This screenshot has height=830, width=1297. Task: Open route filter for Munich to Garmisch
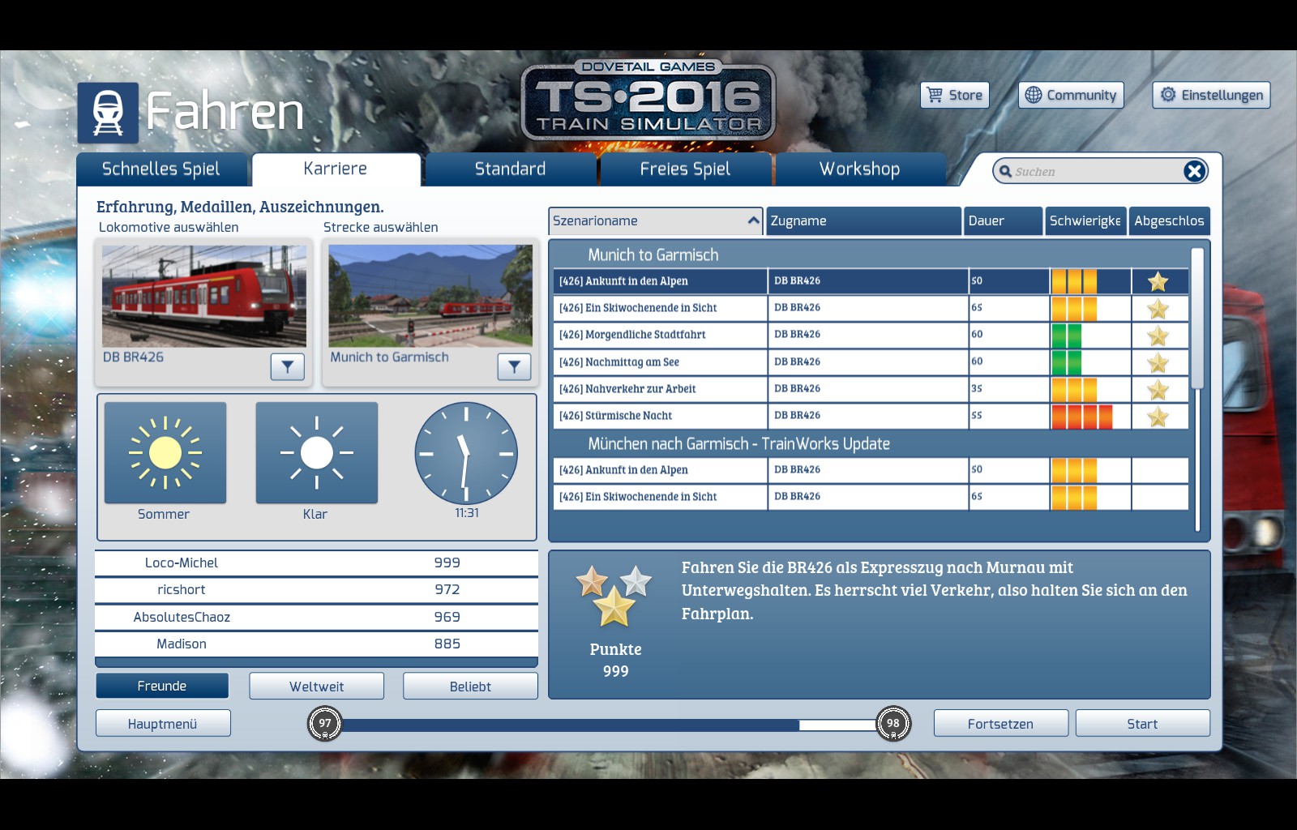tap(514, 367)
